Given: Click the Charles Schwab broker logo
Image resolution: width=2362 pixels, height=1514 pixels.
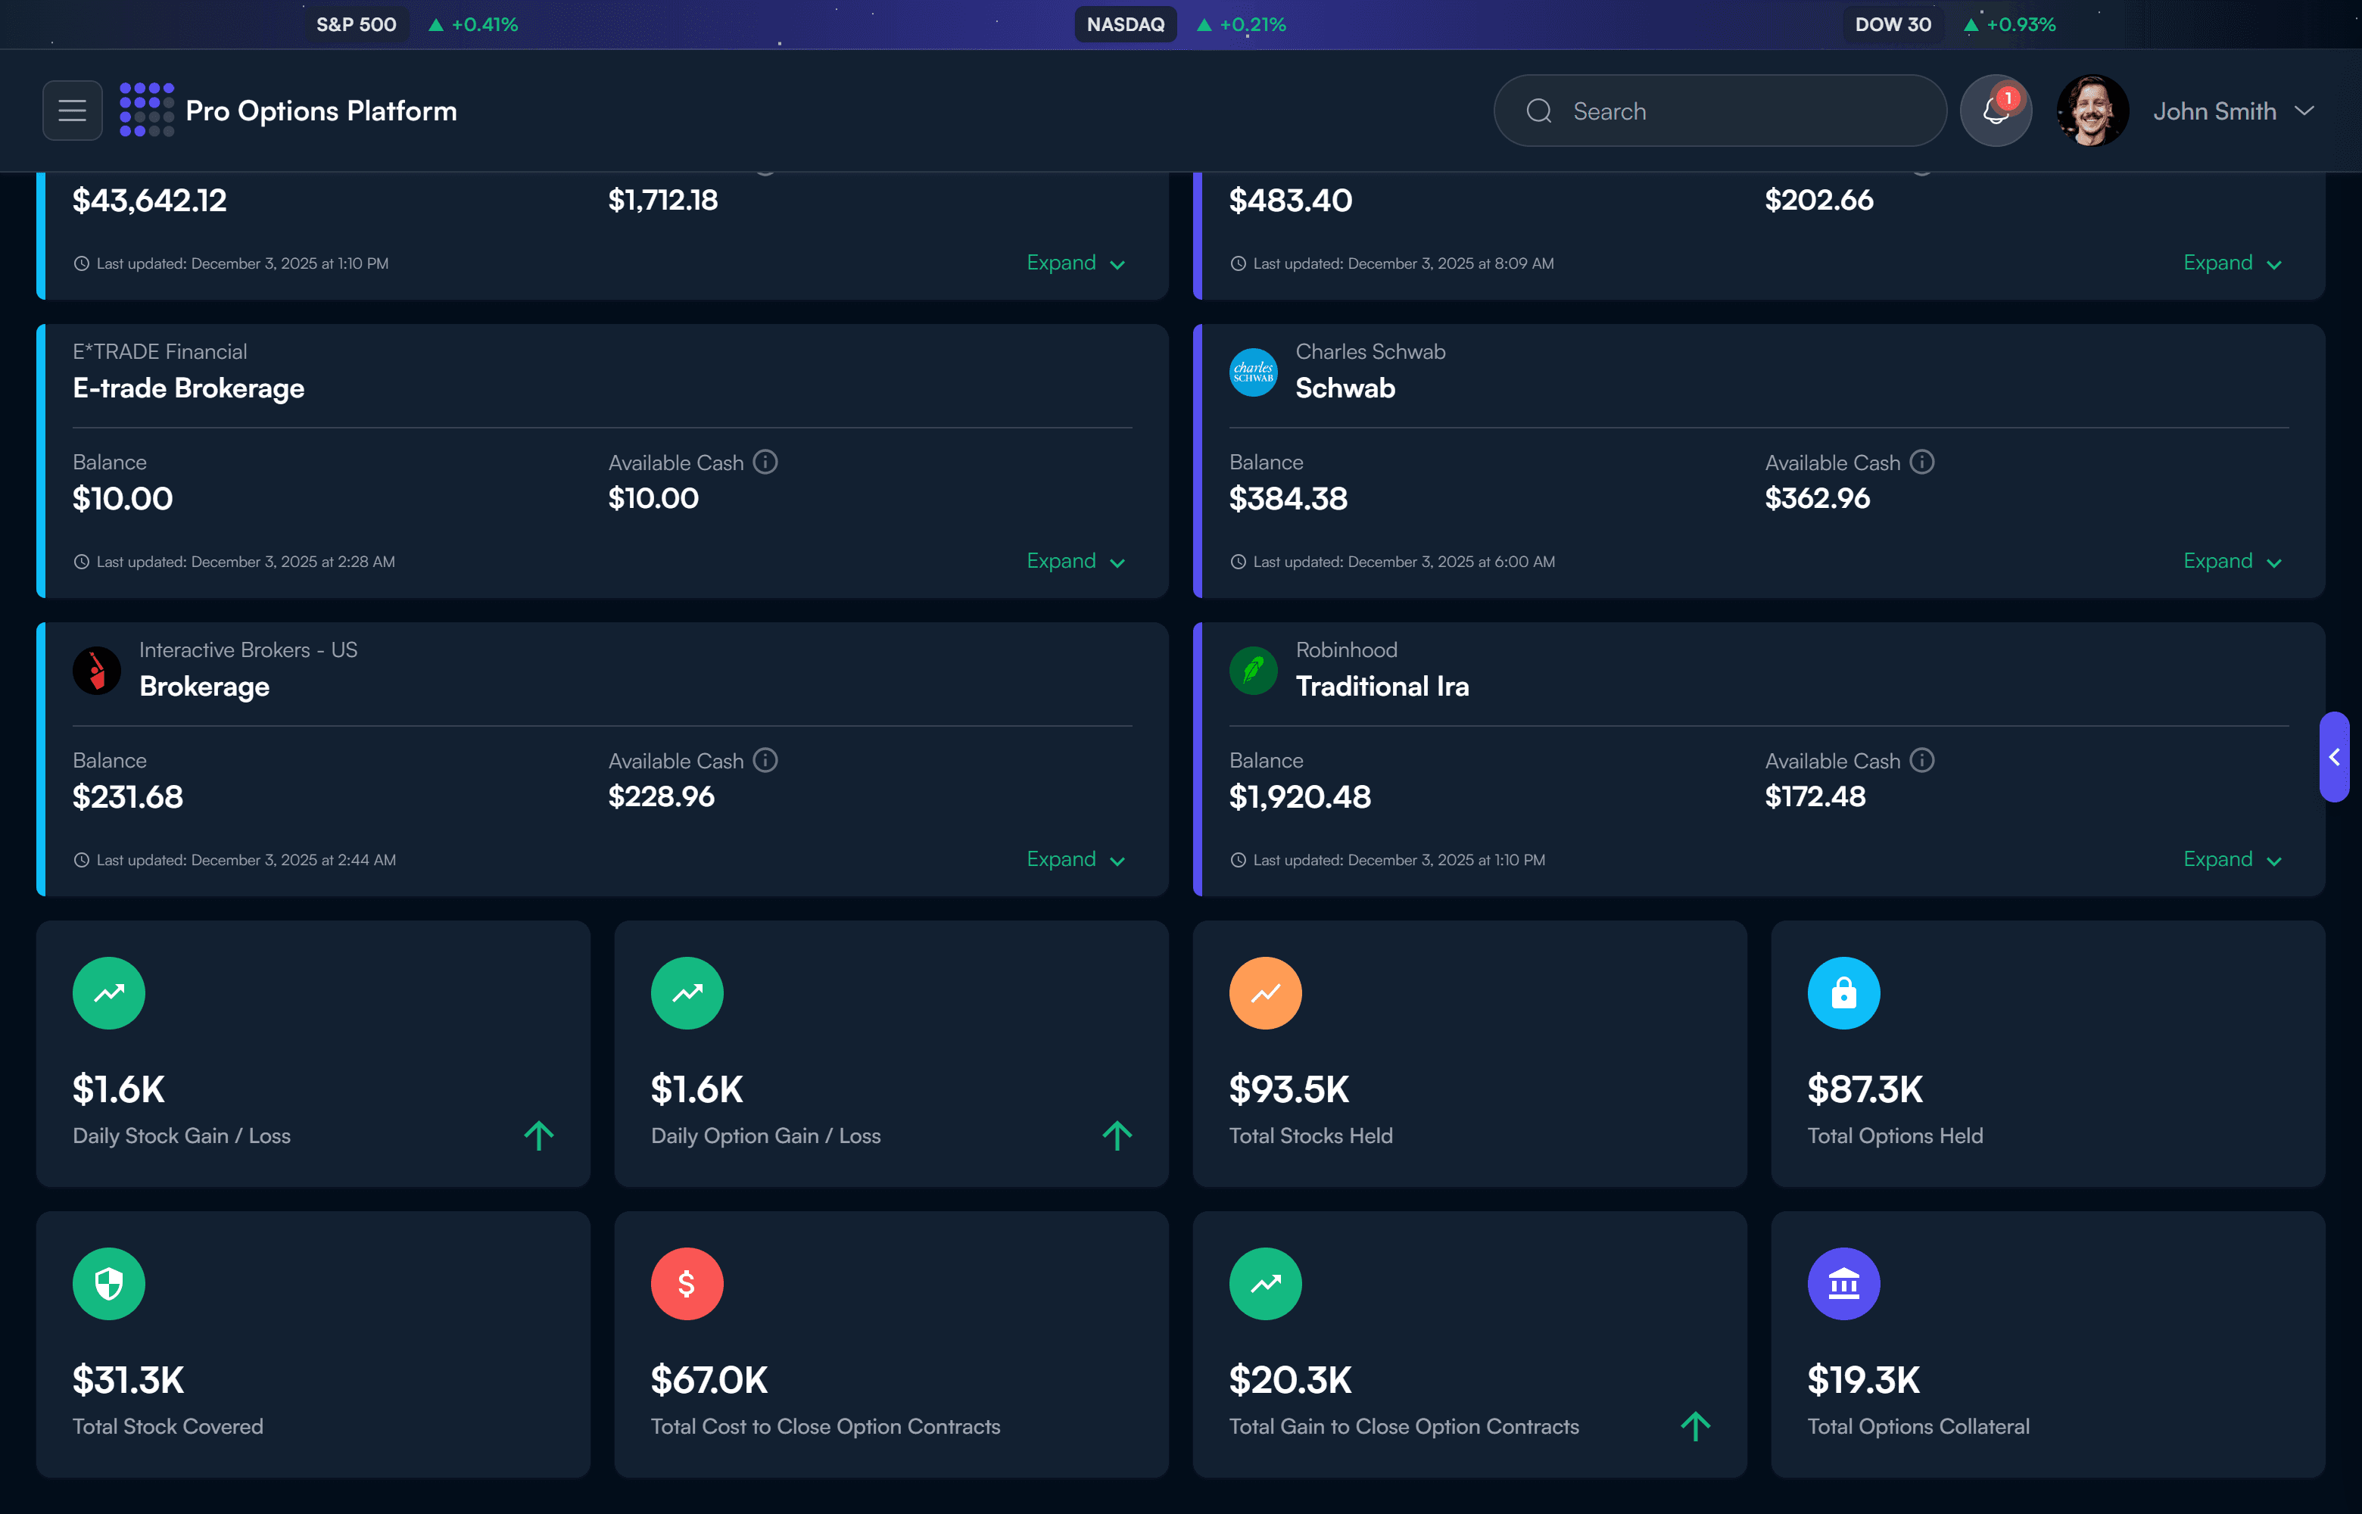Looking at the screenshot, I should pyautogui.click(x=1253, y=372).
